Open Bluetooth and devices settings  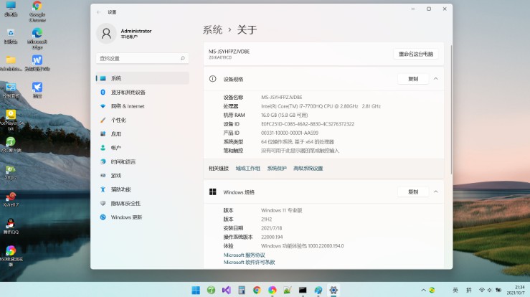click(142, 92)
